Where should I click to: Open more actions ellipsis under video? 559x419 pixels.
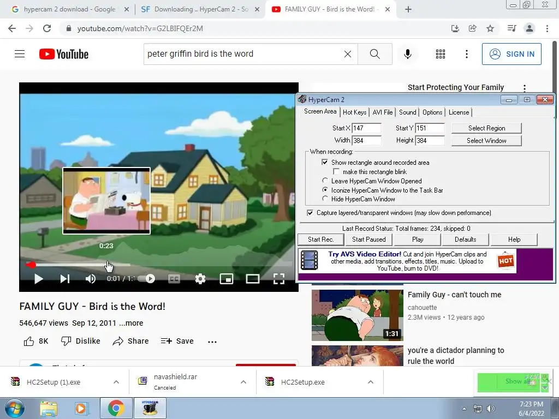(x=212, y=342)
